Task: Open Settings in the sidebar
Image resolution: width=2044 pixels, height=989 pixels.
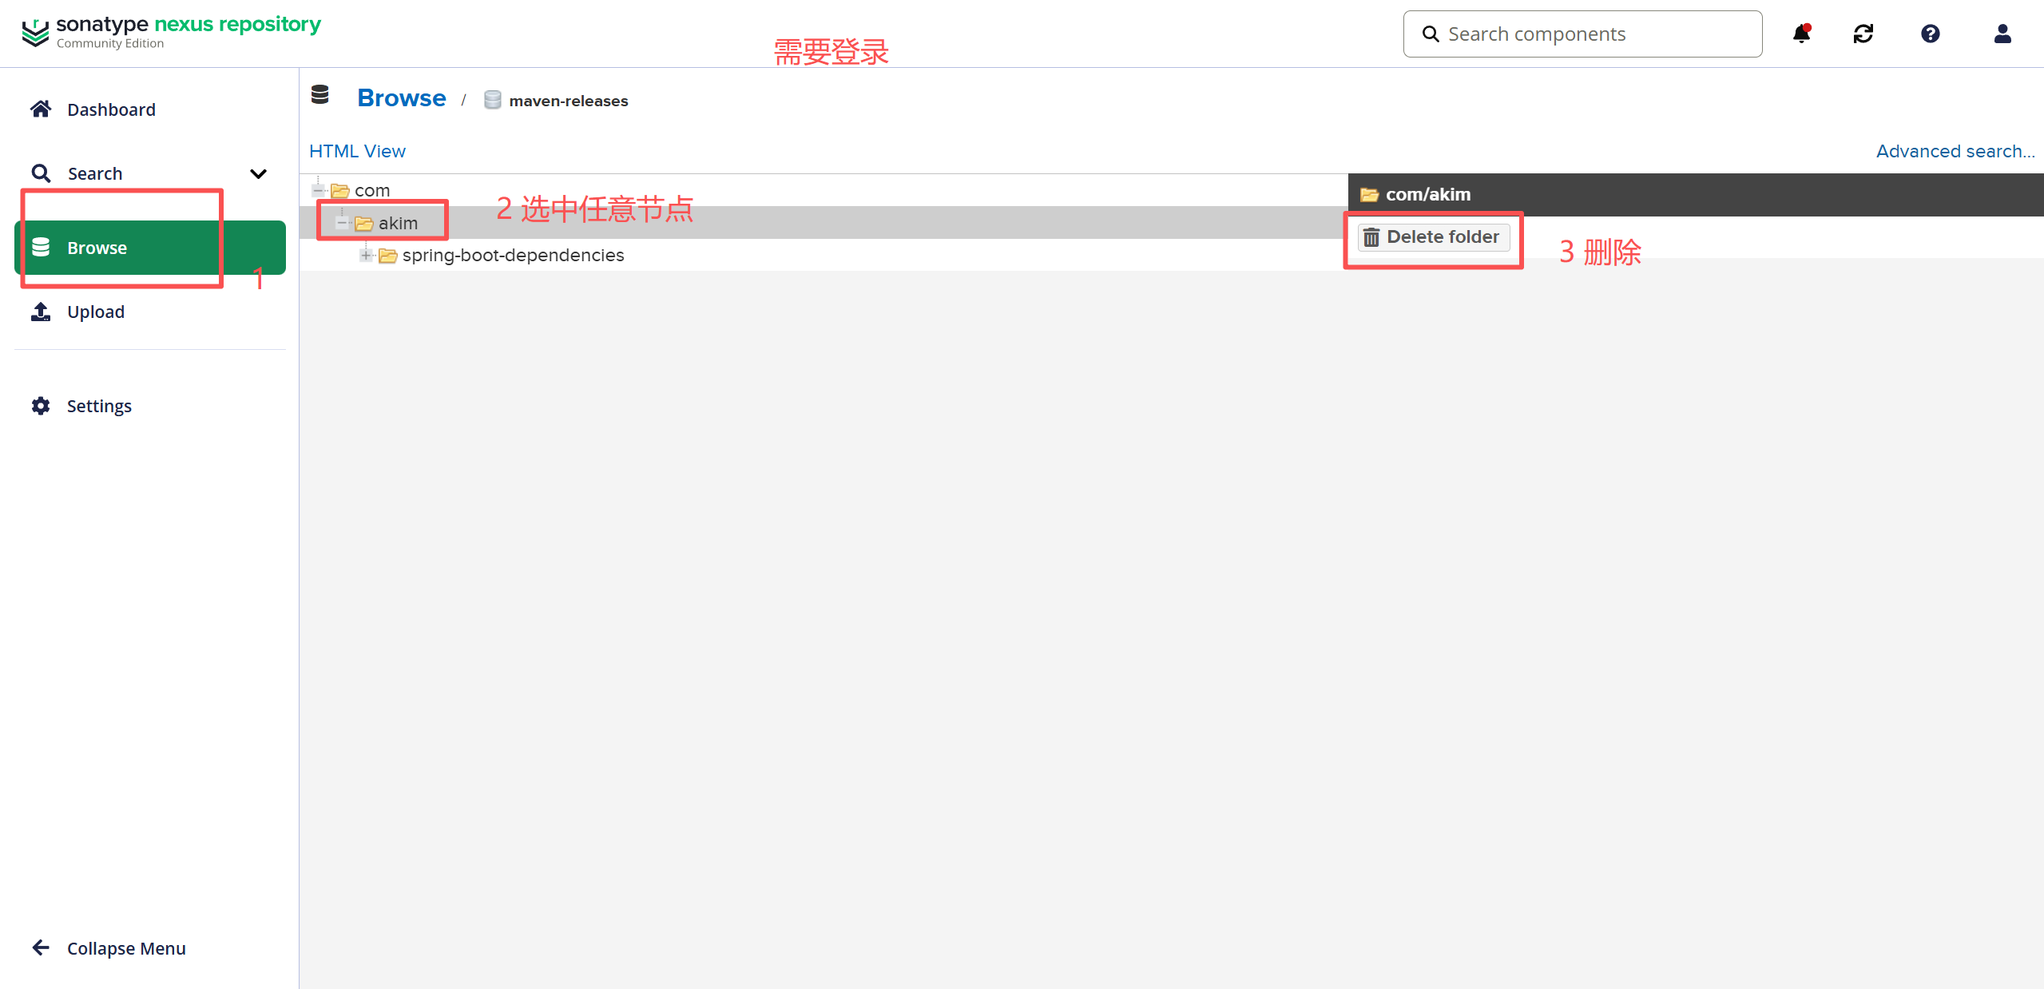Action: click(x=99, y=406)
